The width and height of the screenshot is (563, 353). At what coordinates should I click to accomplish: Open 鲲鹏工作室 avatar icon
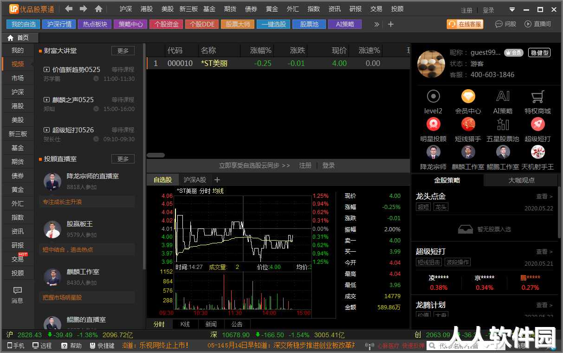[503, 152]
